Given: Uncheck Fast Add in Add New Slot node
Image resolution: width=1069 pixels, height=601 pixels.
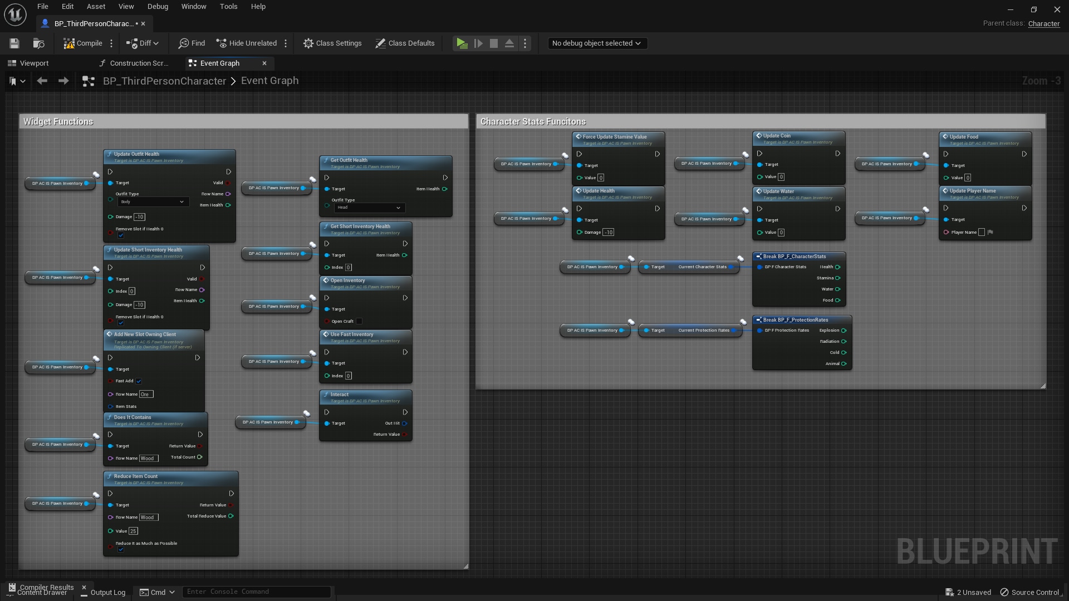Looking at the screenshot, I should pos(139,381).
